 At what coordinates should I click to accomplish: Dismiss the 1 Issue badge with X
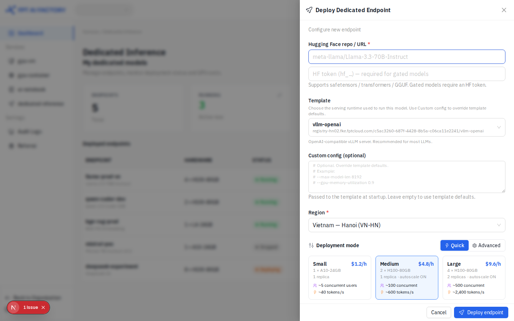pyautogui.click(x=43, y=307)
